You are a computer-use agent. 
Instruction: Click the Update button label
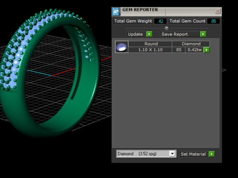click(136, 34)
